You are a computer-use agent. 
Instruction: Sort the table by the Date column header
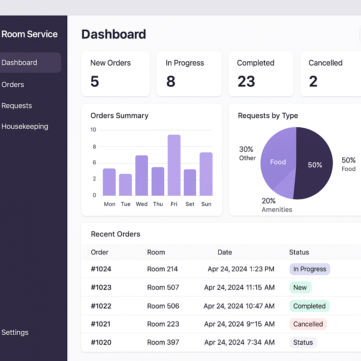pyautogui.click(x=225, y=252)
